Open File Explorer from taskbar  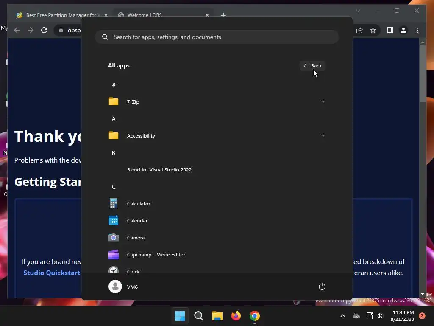click(x=217, y=316)
